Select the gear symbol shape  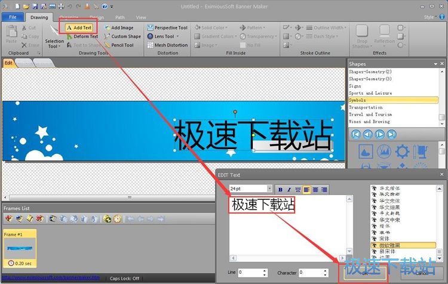402,152
